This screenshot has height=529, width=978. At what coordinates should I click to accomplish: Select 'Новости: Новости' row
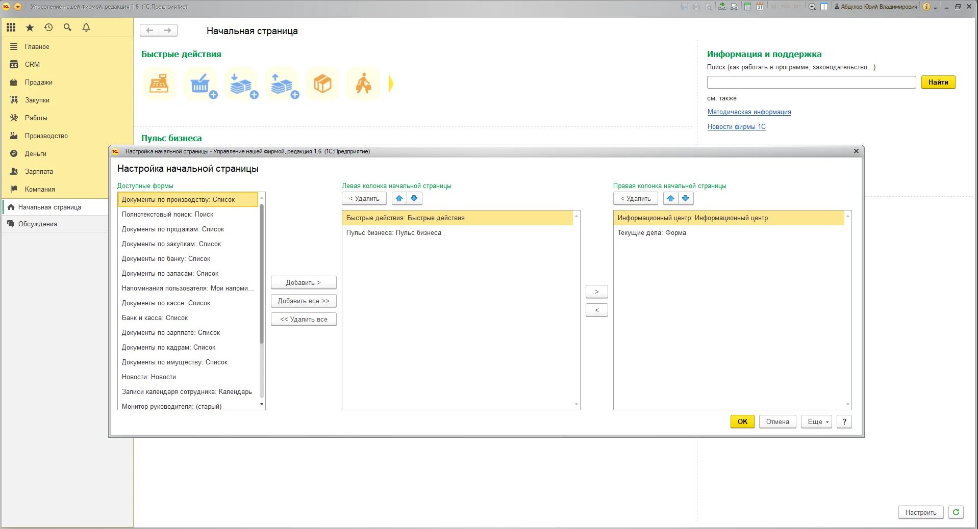tap(188, 377)
